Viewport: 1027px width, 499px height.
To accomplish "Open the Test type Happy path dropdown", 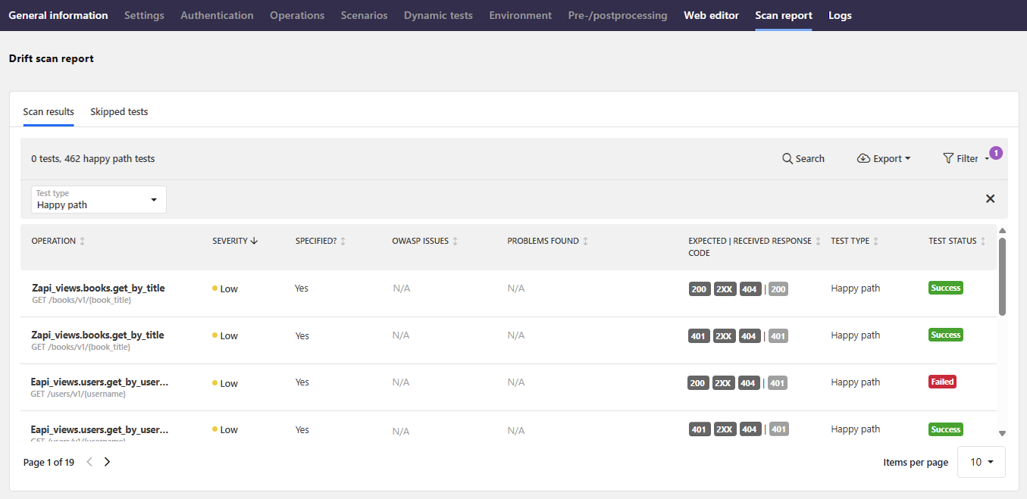I will (99, 199).
